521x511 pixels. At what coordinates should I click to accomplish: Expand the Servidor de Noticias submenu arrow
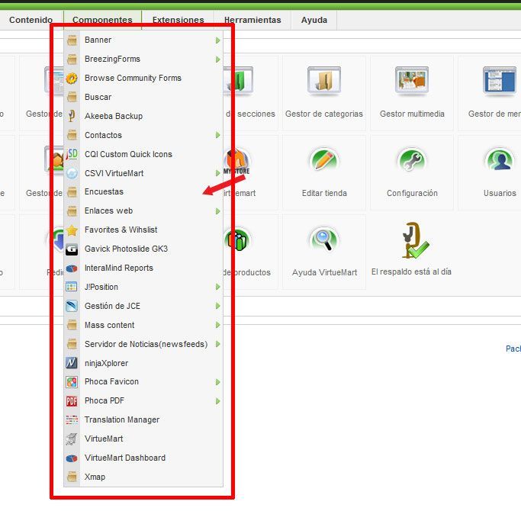pos(217,344)
